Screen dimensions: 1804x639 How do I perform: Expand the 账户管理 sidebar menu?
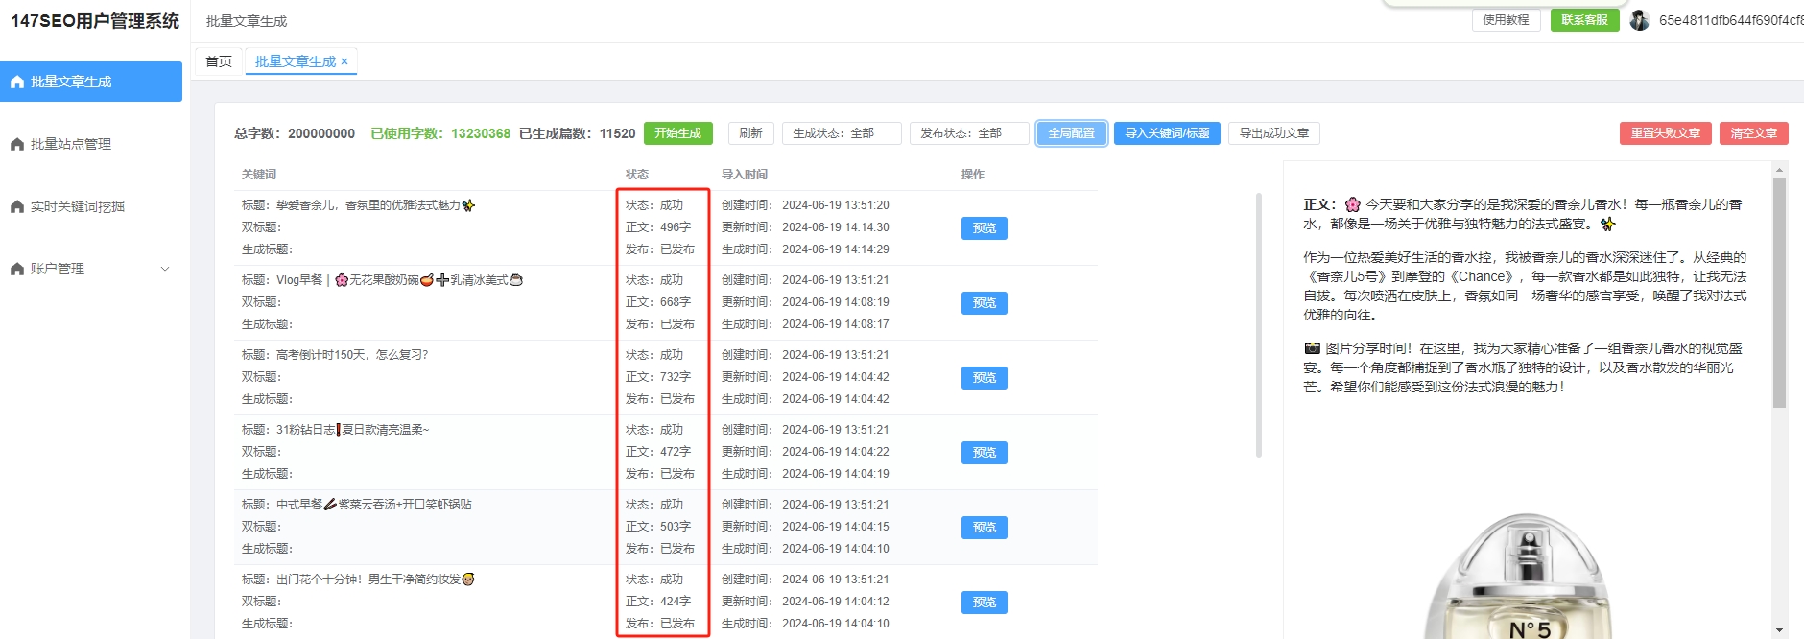pyautogui.click(x=91, y=269)
